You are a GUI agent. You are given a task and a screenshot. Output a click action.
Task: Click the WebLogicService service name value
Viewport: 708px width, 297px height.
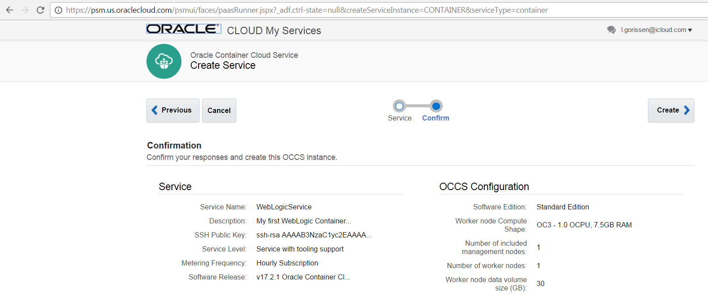(284, 207)
